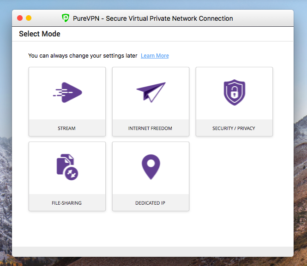Minimize the window with yellow button
The height and width of the screenshot is (266, 307).
coord(29,18)
